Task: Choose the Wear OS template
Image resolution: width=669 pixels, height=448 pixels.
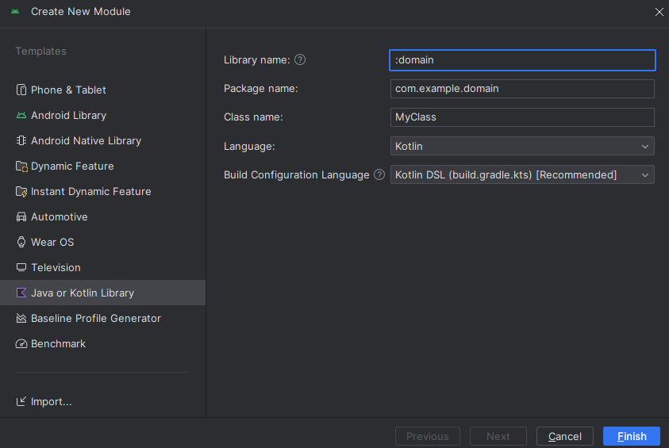Action: pos(102,242)
